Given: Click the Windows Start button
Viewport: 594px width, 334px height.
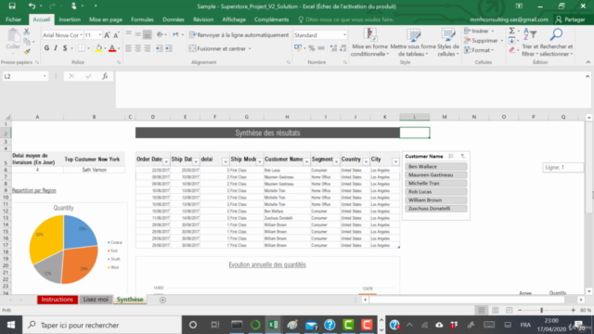Looking at the screenshot, I should pyautogui.click(x=11, y=325).
